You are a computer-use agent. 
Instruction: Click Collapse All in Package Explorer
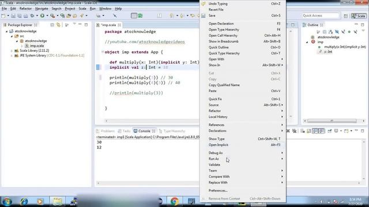(x=52, y=25)
